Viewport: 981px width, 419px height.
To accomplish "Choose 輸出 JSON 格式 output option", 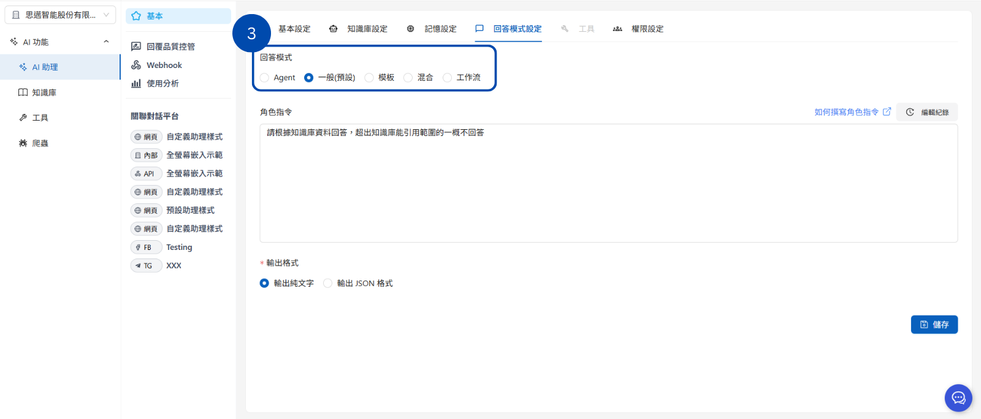I will click(x=328, y=283).
